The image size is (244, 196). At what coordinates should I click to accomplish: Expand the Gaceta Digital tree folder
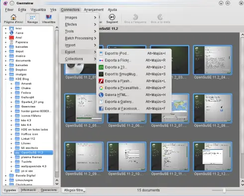pos(6,176)
